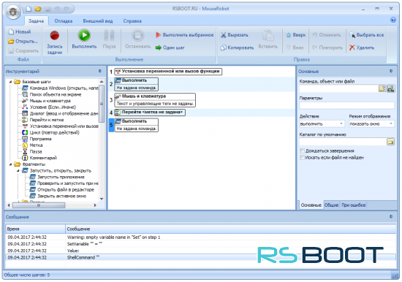Open the Режим отображения dropdown
The image size is (402, 282).
coord(391,123)
